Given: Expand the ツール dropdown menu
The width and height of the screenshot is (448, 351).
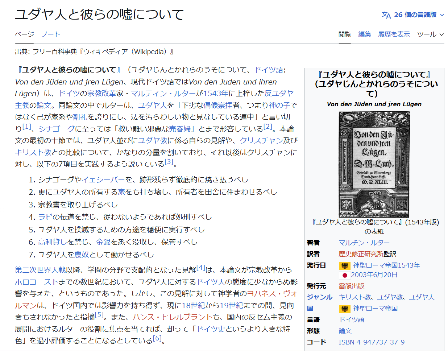Looking at the screenshot, I should [430, 34].
